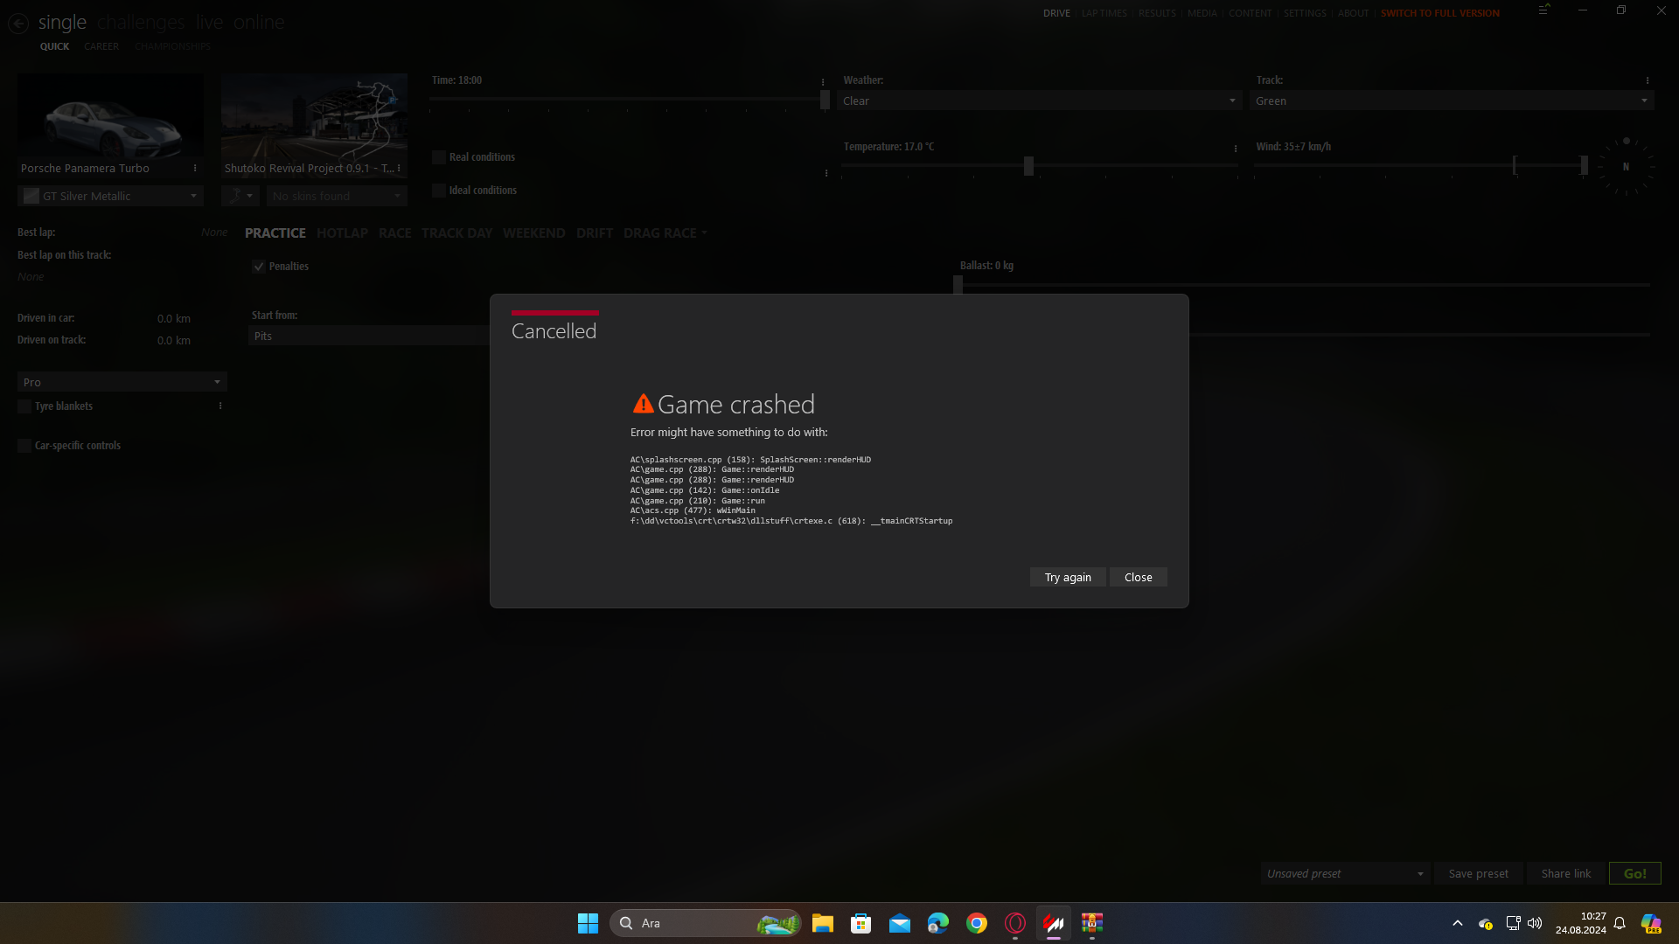1679x944 pixels.
Task: Enable the Tyre blankets checkbox
Action: point(24,406)
